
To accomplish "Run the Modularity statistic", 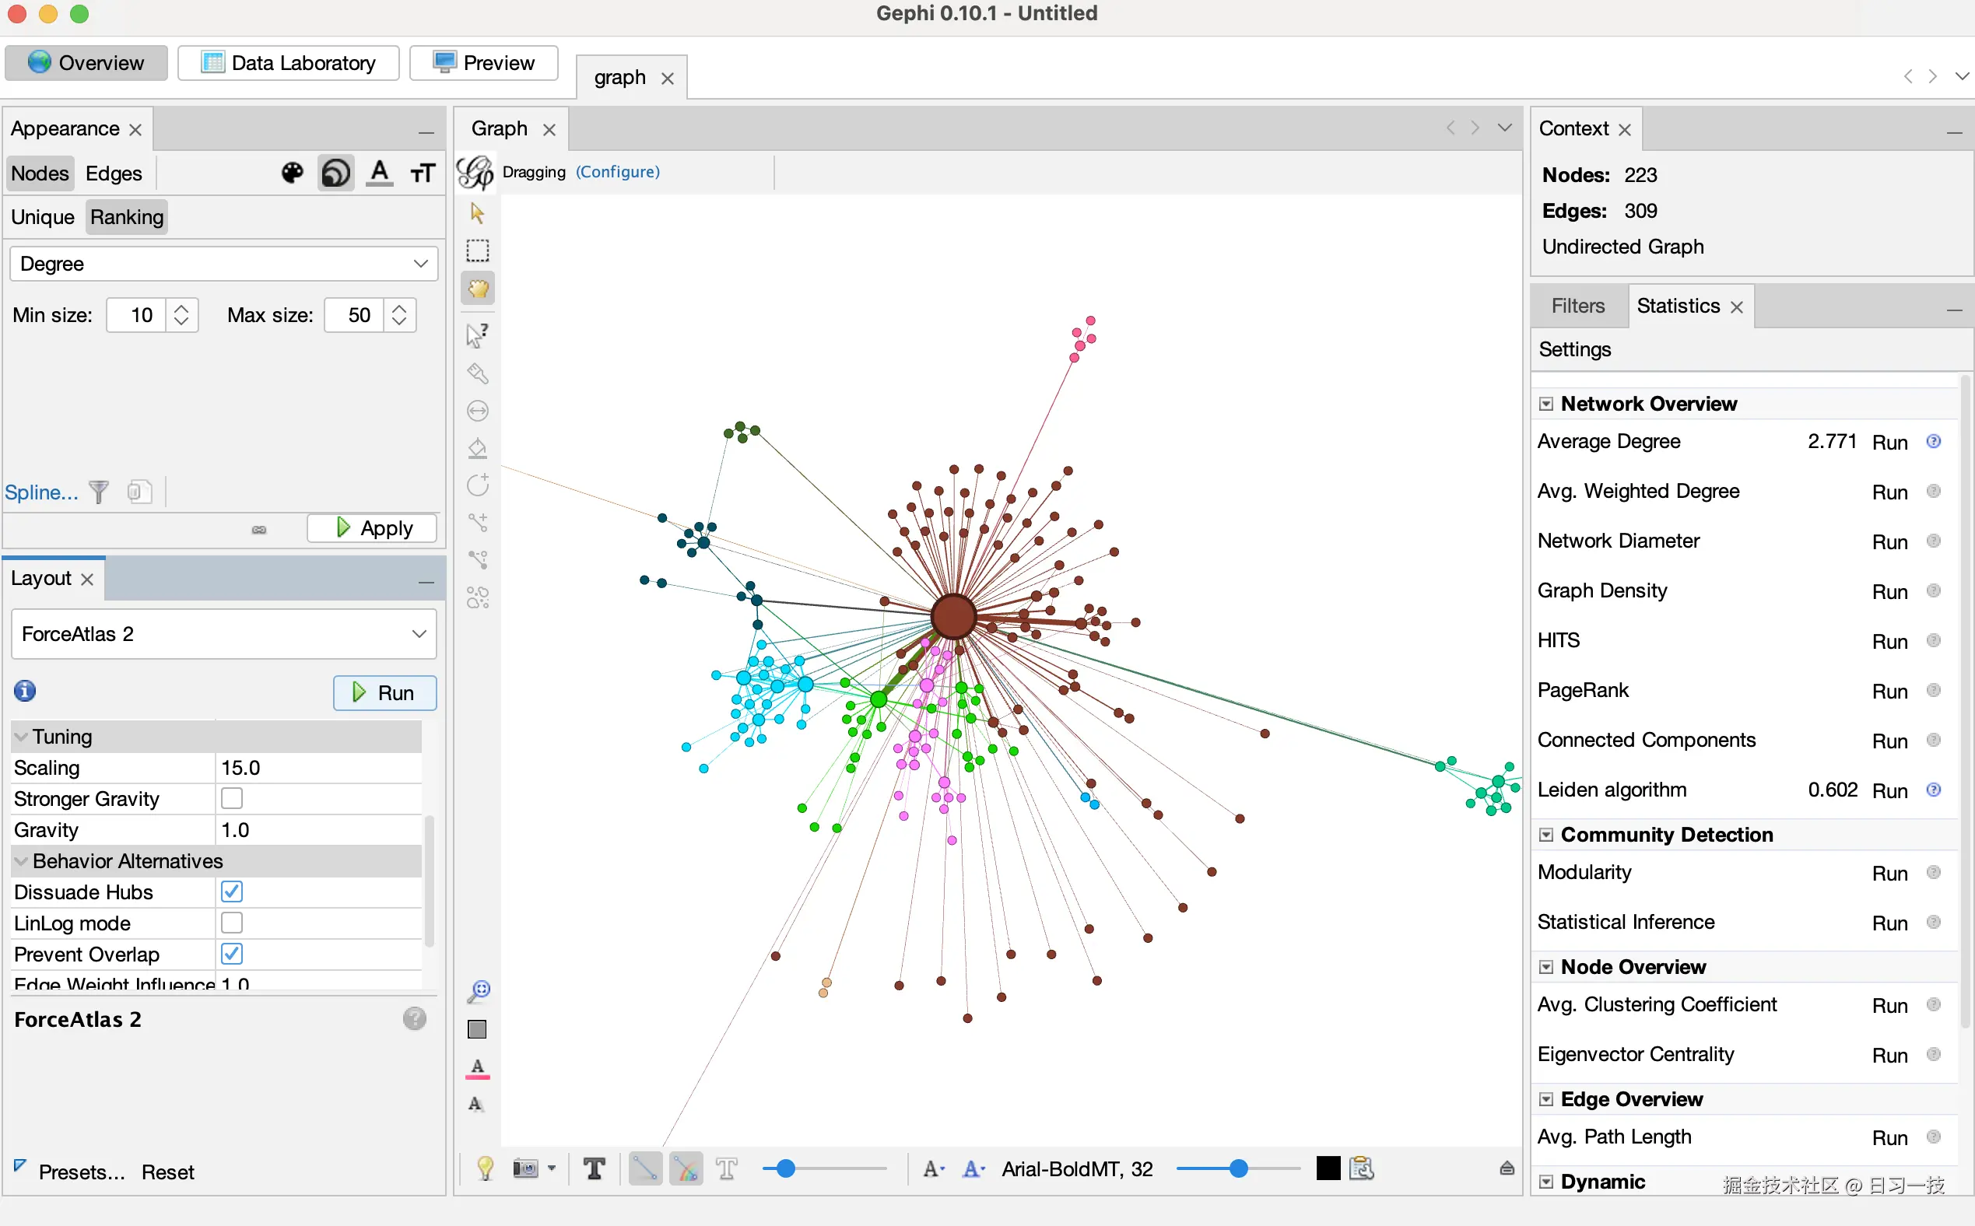I will (x=1889, y=872).
